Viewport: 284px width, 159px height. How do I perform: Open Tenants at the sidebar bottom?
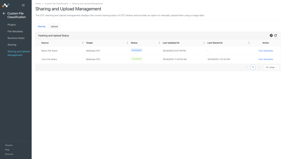pyautogui.click(x=9, y=145)
